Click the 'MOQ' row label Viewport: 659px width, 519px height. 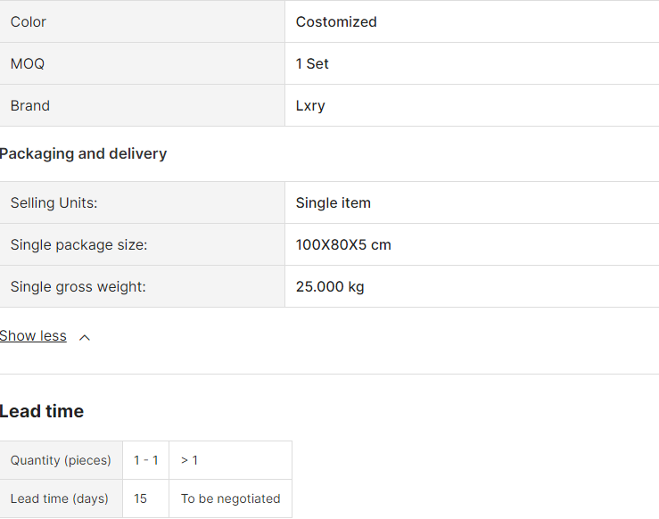point(27,63)
